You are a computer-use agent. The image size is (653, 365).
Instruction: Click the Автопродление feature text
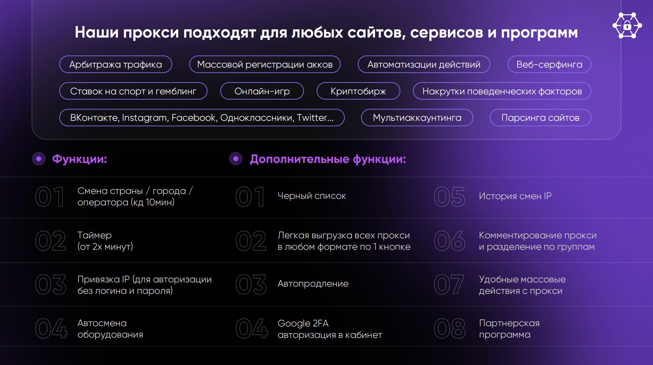[x=313, y=283]
